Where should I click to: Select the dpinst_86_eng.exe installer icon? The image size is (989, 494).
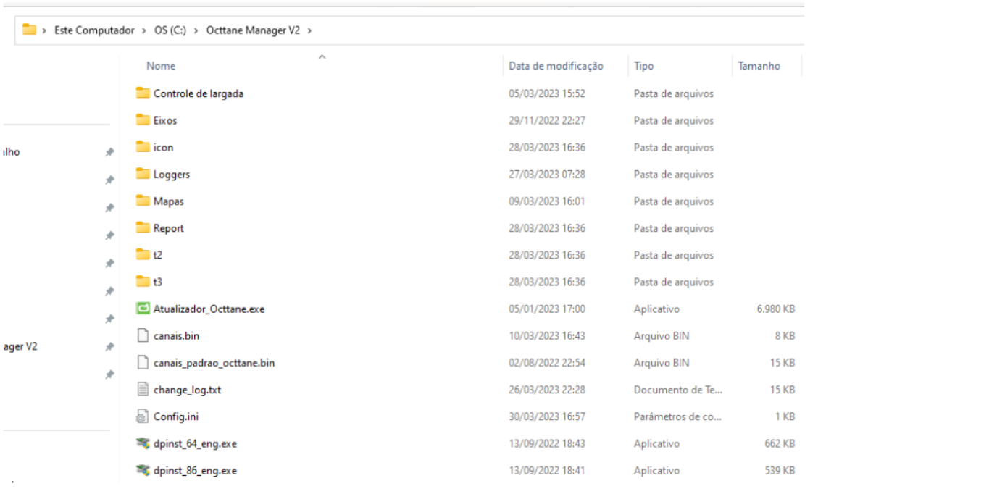click(143, 471)
